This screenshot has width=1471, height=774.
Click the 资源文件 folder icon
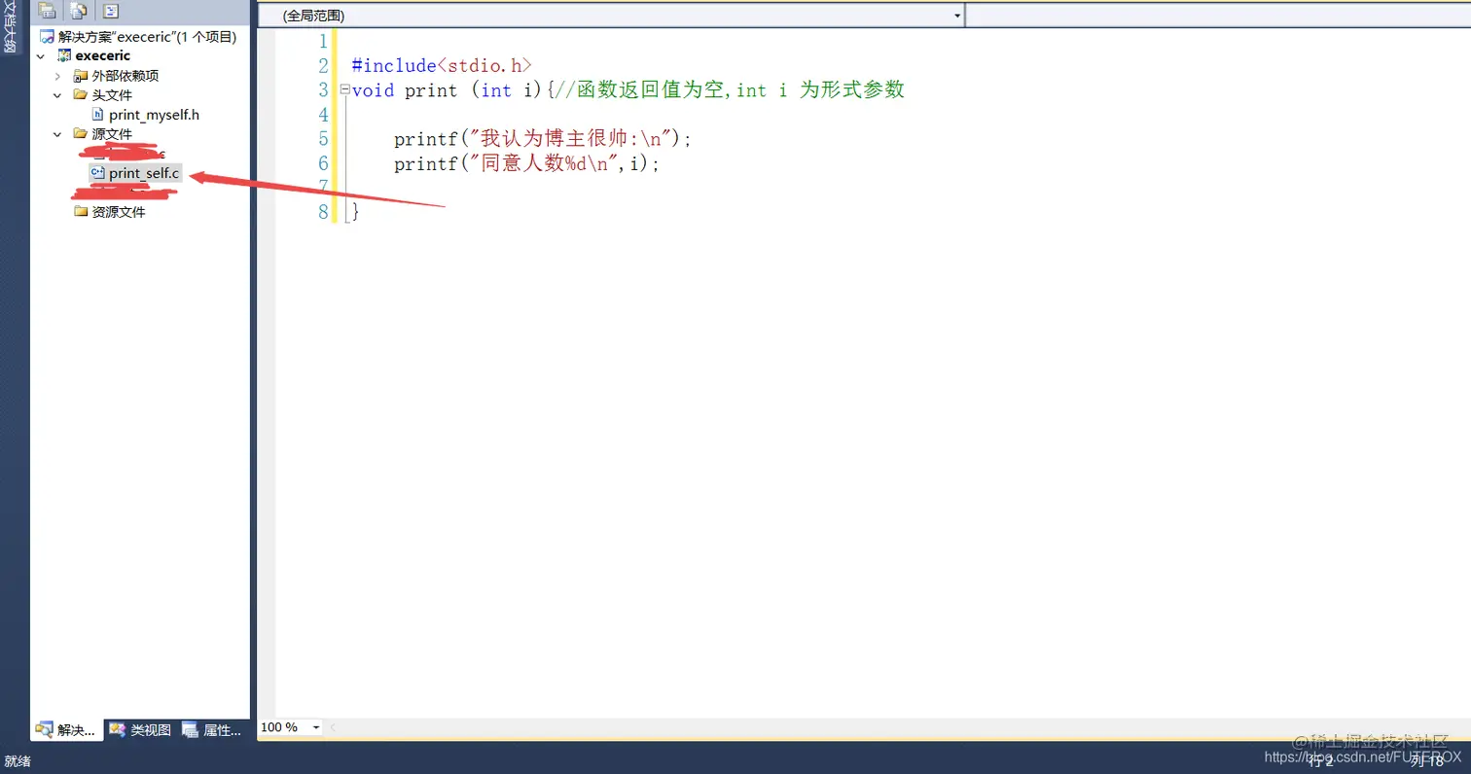82,212
